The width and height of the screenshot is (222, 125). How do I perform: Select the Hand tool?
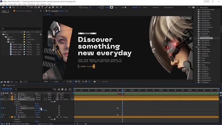click(x=10, y=7)
